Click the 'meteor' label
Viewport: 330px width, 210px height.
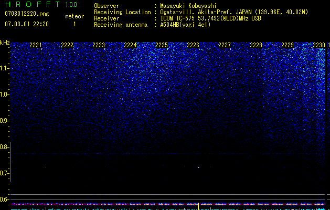(x=74, y=16)
